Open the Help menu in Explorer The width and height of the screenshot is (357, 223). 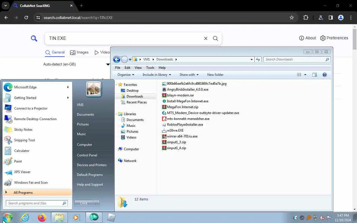(162, 68)
